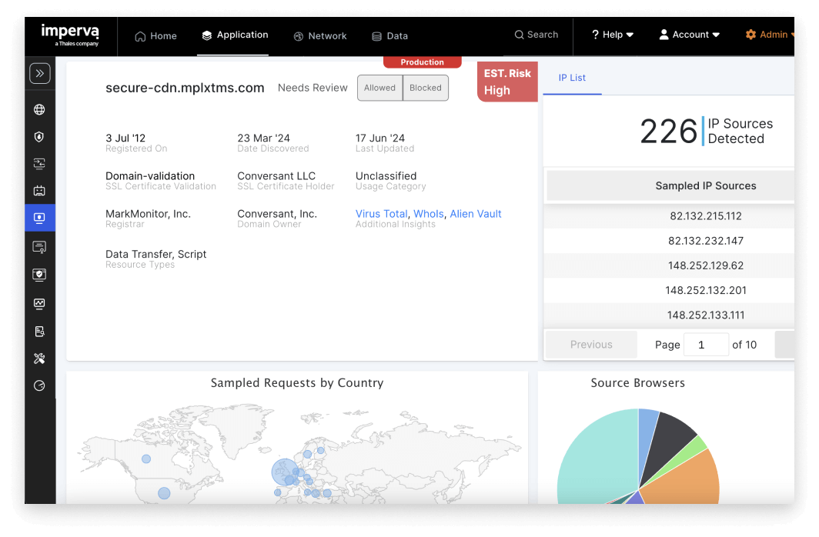Select the Blocked option for the domain
The width and height of the screenshot is (819, 537).
(x=425, y=88)
